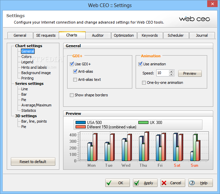
Task: Check Show shape borders
Action: coord(72,95)
